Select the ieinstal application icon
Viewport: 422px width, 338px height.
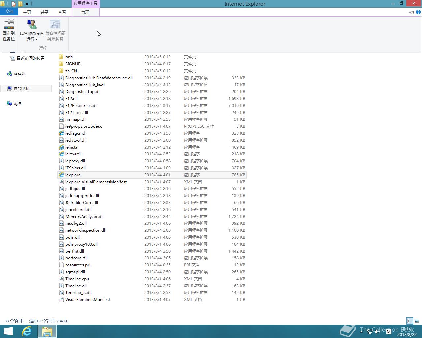(x=61, y=147)
